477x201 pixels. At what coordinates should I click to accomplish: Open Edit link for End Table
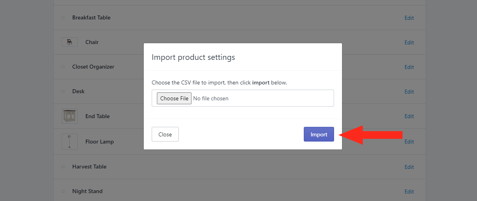pyautogui.click(x=409, y=116)
